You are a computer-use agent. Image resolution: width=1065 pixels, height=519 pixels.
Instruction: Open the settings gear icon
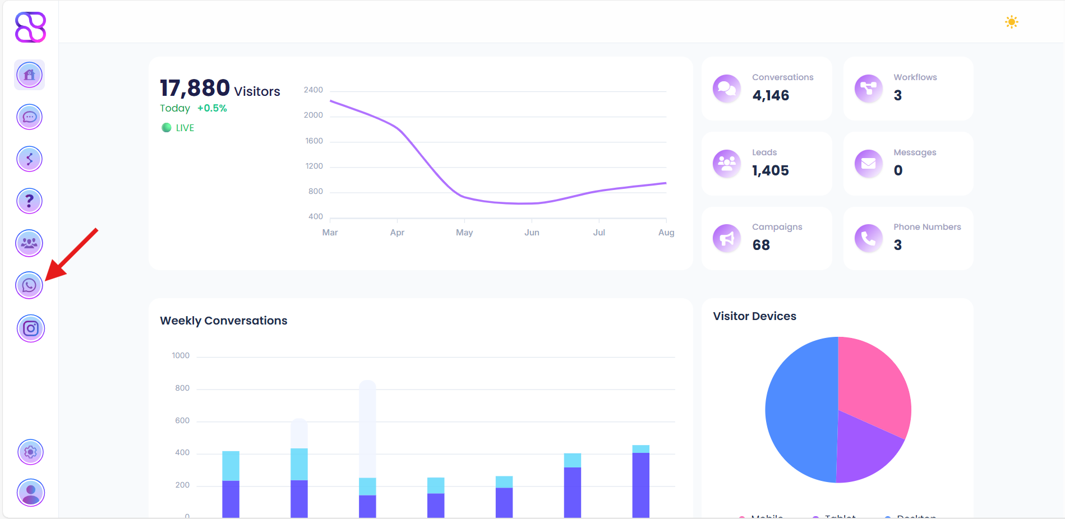31,452
